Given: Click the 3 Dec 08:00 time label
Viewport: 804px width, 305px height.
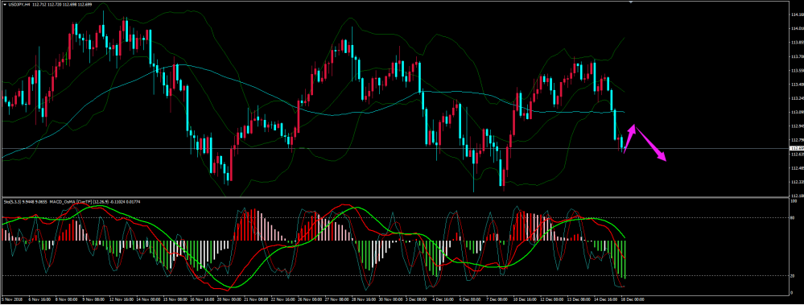Looking at the screenshot, I should (x=416, y=299).
